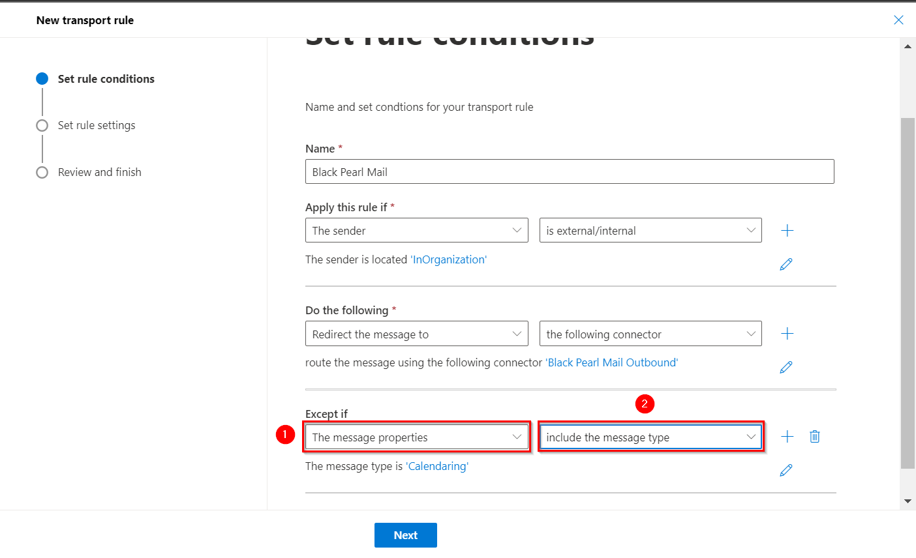Open 'Redirect the message to' action dropdown
This screenshot has width=916, height=558.
point(416,334)
